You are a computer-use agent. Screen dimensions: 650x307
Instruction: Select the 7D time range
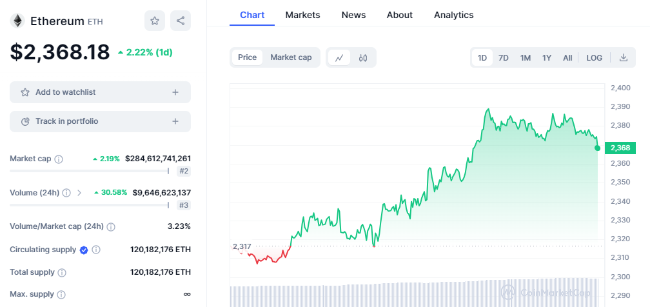pos(503,57)
